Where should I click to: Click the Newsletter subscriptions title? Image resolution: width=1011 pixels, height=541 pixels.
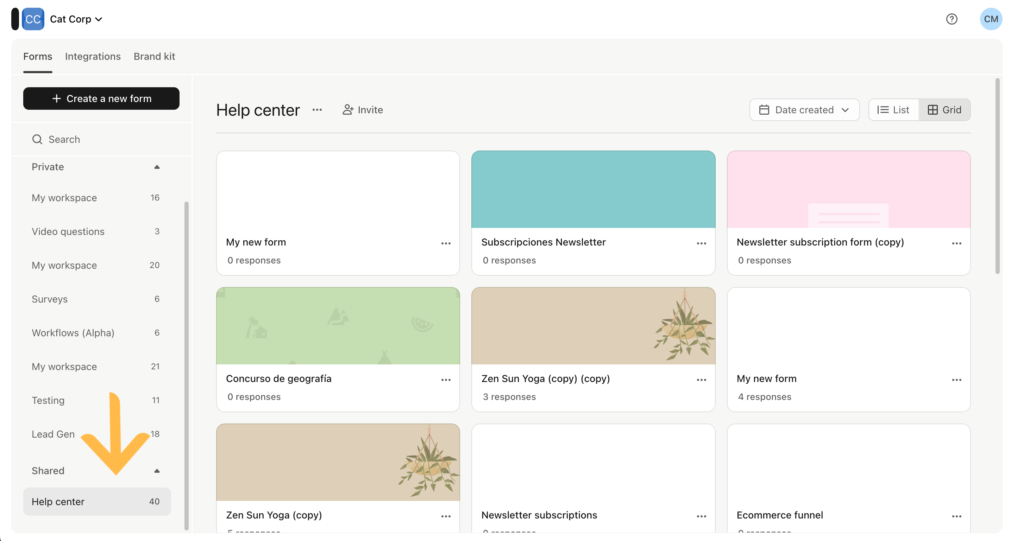pos(539,515)
